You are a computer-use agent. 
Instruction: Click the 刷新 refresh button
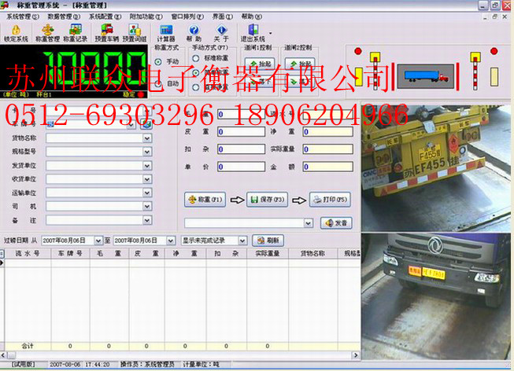pyautogui.click(x=268, y=240)
